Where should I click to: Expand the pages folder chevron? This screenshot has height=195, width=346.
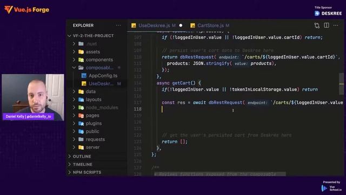pos(74,115)
